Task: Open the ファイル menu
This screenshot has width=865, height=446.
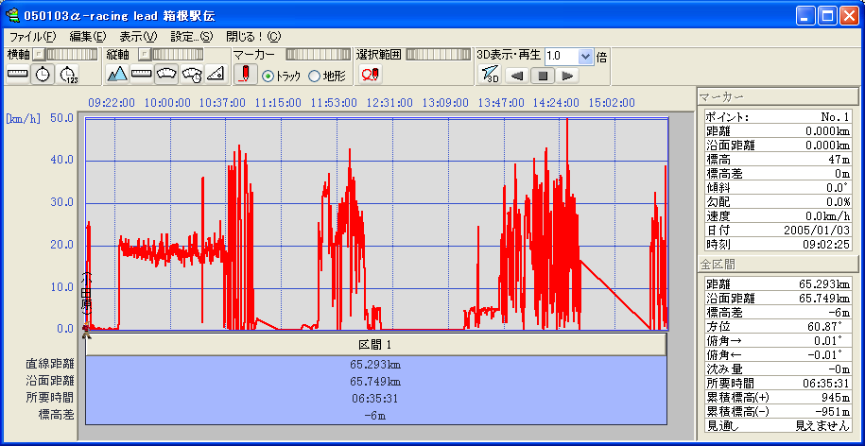Action: (32, 37)
